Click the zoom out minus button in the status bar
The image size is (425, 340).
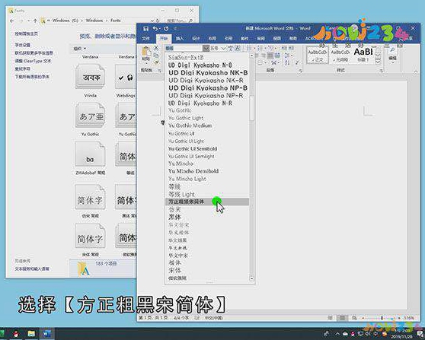click(x=363, y=318)
